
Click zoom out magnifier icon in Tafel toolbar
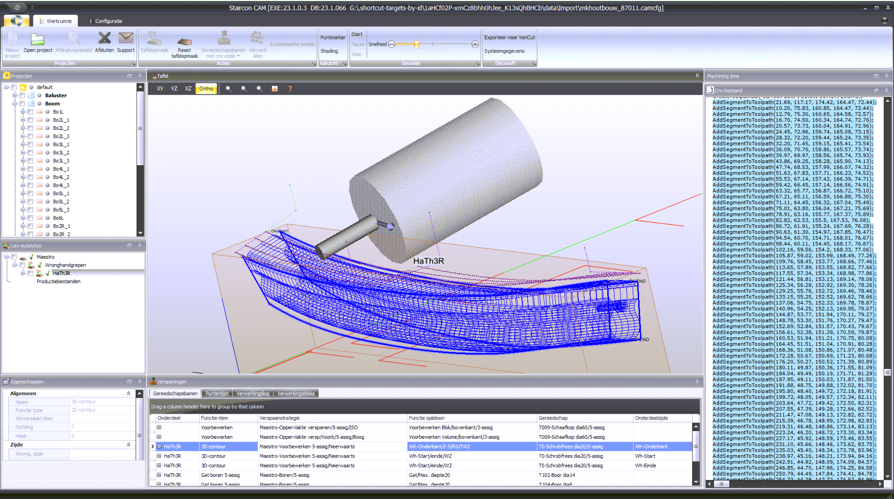pyautogui.click(x=259, y=89)
